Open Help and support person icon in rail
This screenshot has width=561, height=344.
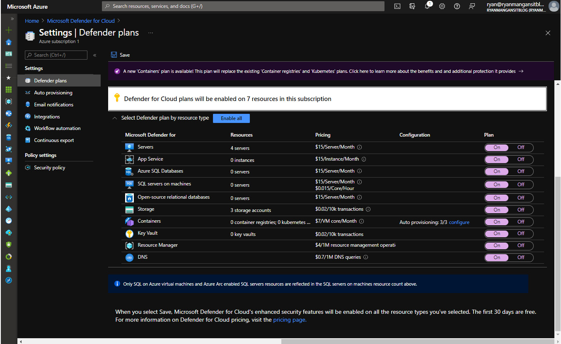[x=9, y=269]
